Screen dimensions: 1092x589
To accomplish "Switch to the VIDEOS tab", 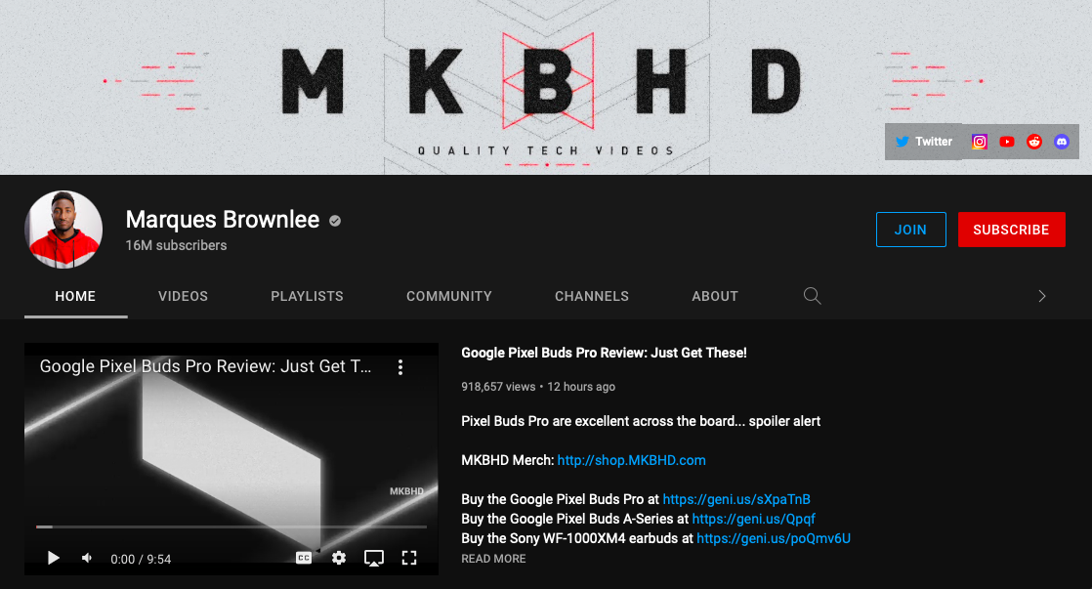I will click(184, 296).
